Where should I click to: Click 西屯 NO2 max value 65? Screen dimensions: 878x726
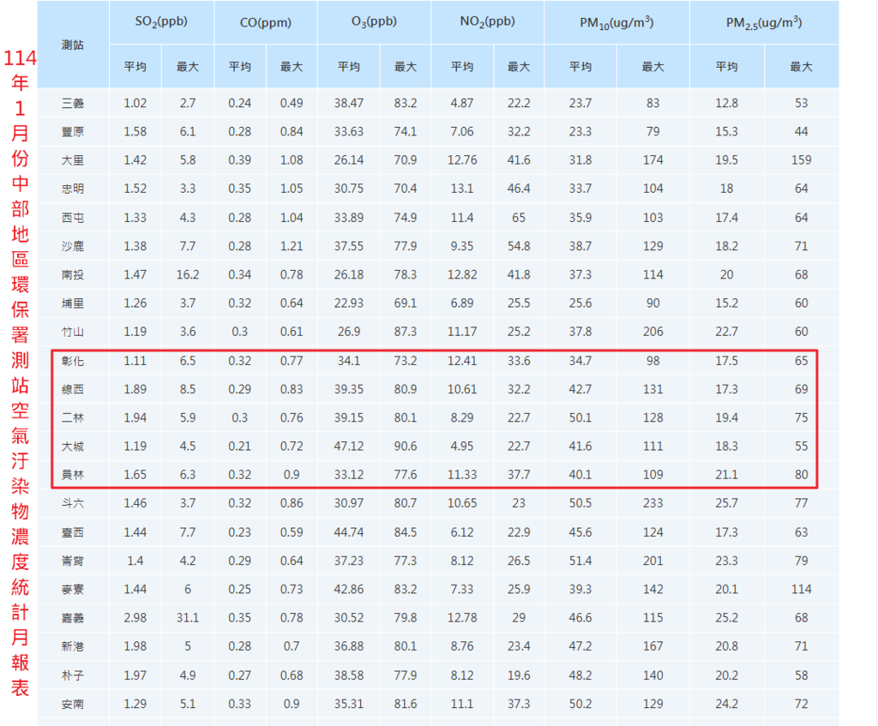click(519, 217)
